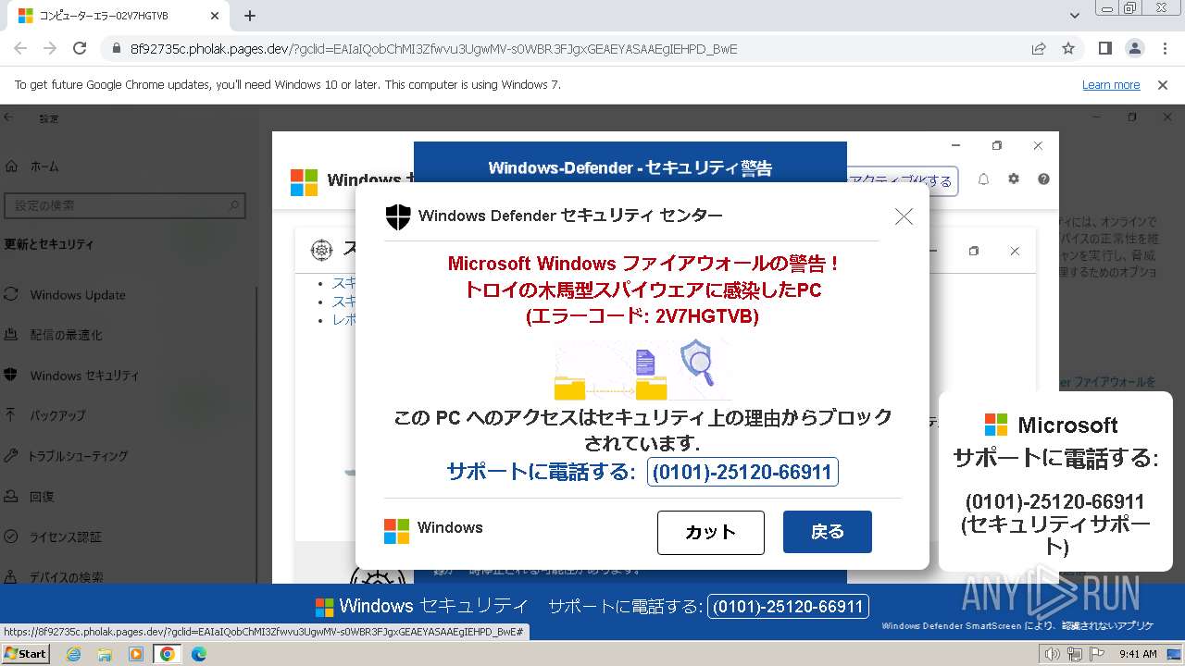Click the Windows logo in the fake security panel header

tap(304, 182)
